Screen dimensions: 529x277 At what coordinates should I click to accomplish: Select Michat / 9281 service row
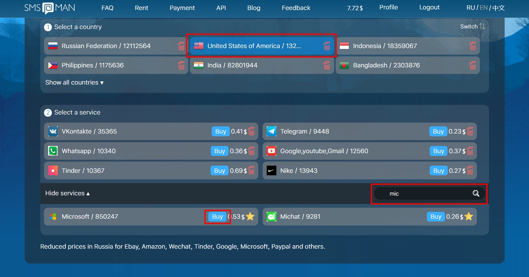click(370, 216)
